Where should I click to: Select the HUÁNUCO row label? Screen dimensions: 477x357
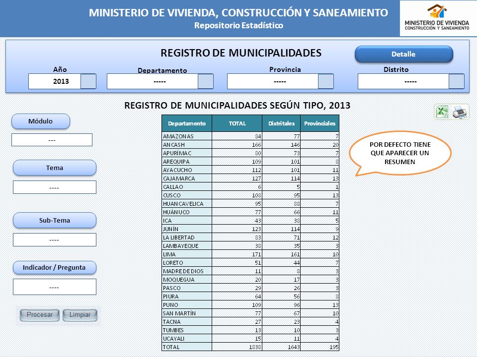[176, 212]
